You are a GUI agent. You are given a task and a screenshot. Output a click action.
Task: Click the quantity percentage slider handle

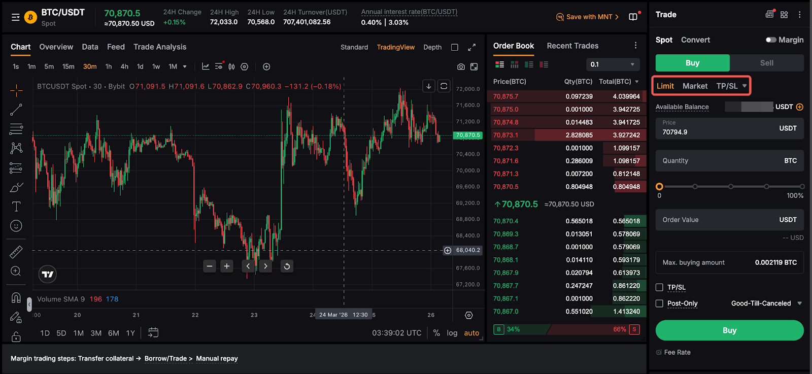point(659,187)
